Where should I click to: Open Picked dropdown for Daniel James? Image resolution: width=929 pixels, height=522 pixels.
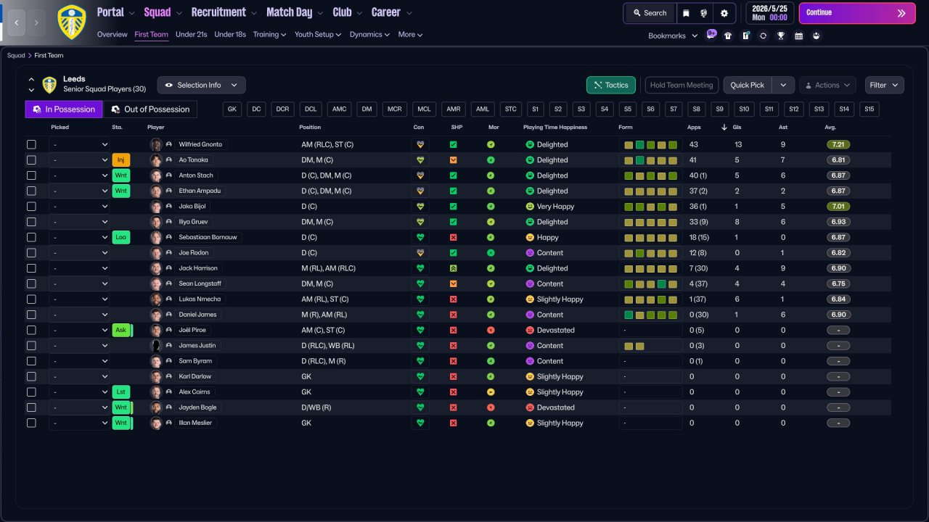pyautogui.click(x=79, y=315)
